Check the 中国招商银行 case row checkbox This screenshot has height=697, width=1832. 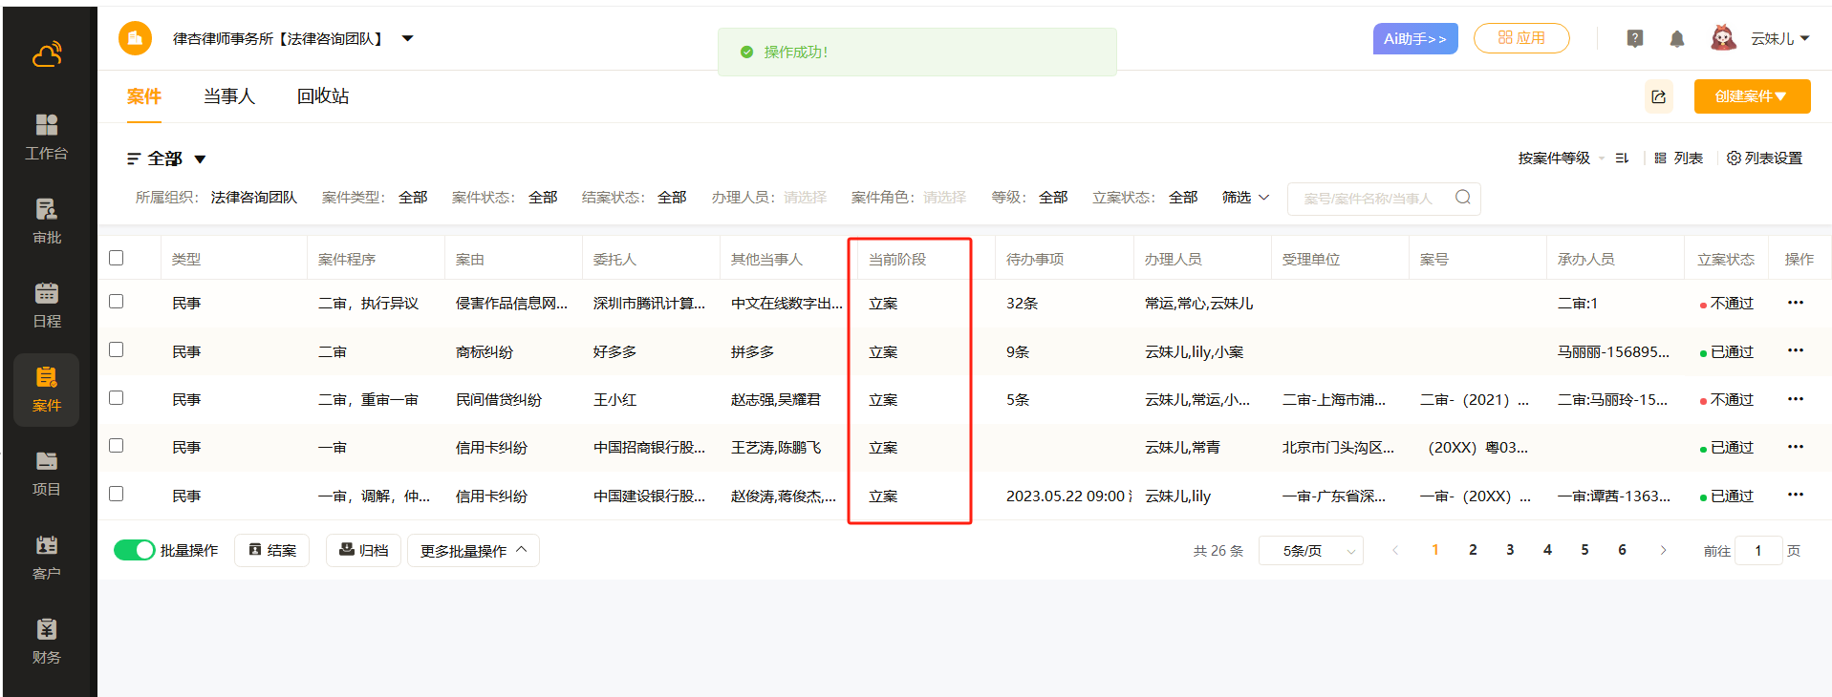click(x=117, y=445)
